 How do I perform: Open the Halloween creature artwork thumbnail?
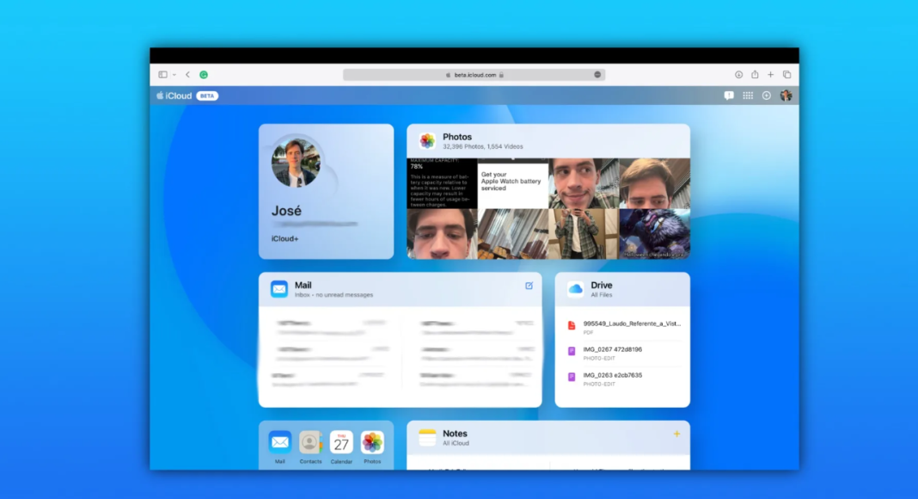click(654, 234)
